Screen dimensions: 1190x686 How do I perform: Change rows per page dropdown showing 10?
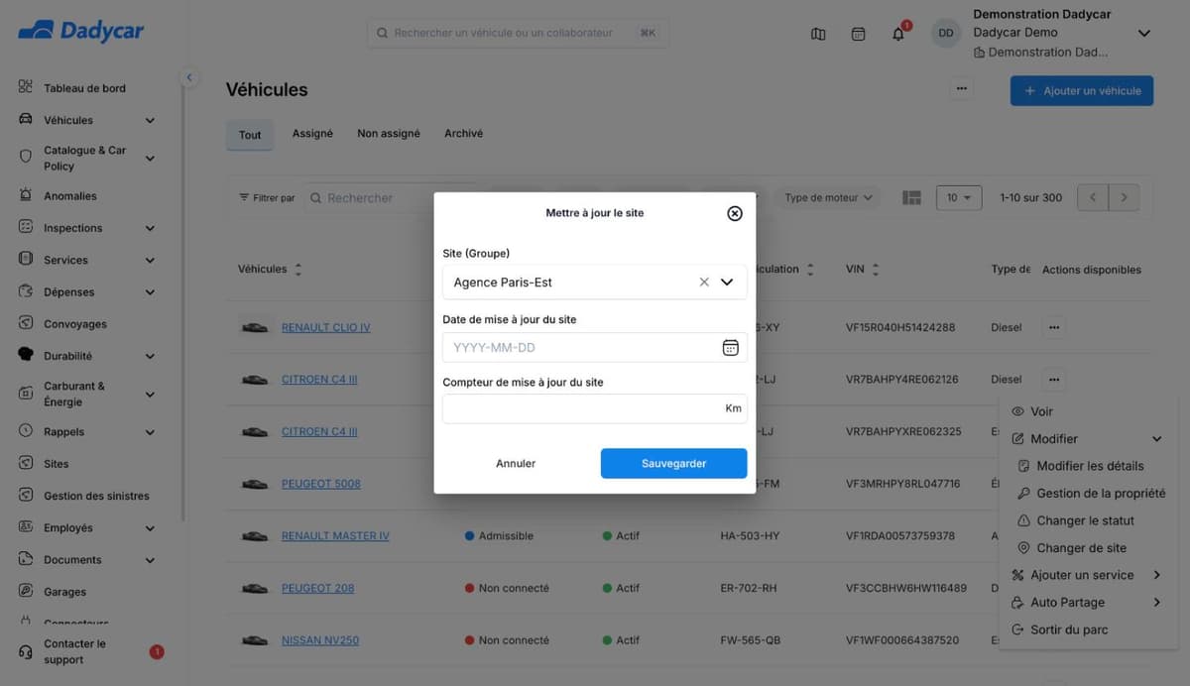click(x=959, y=198)
